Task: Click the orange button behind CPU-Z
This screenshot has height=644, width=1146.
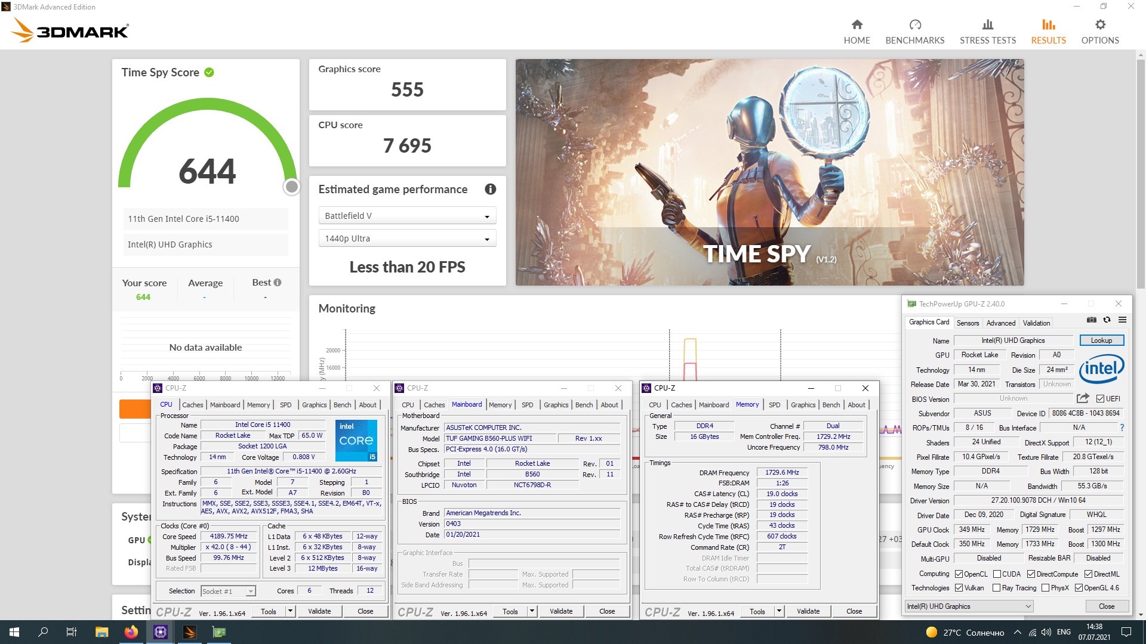Action: [x=135, y=409]
